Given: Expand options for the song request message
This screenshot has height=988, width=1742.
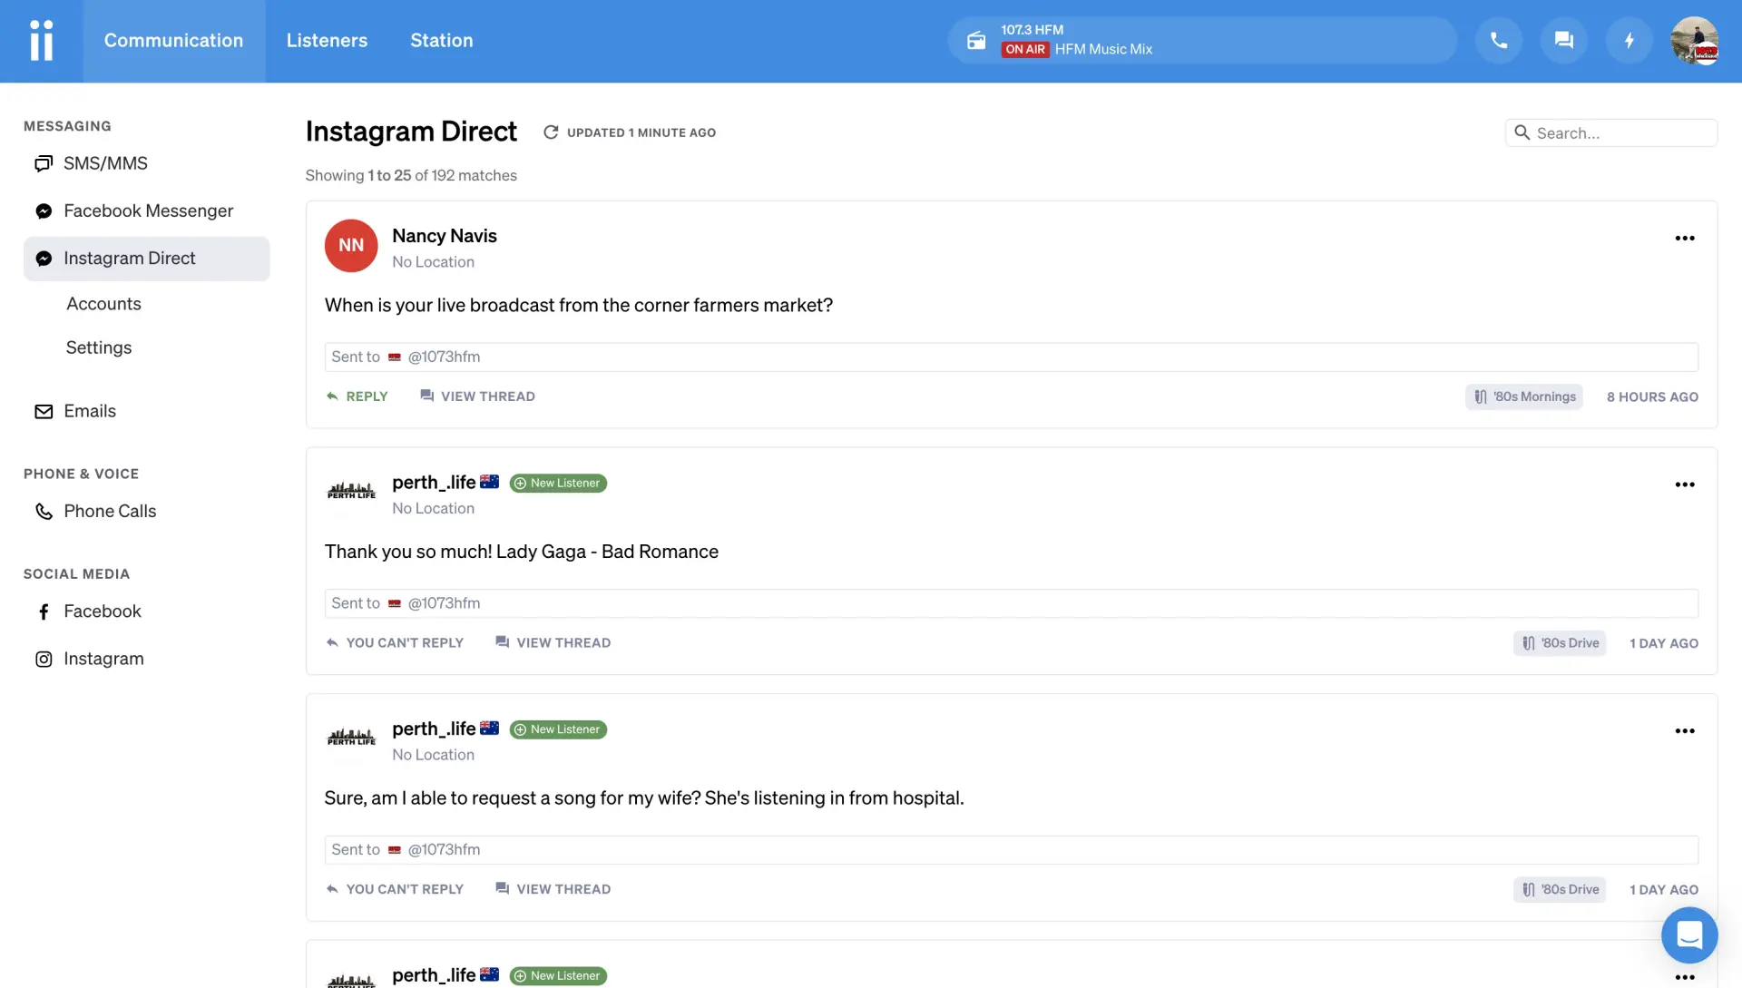Looking at the screenshot, I should point(1684,731).
